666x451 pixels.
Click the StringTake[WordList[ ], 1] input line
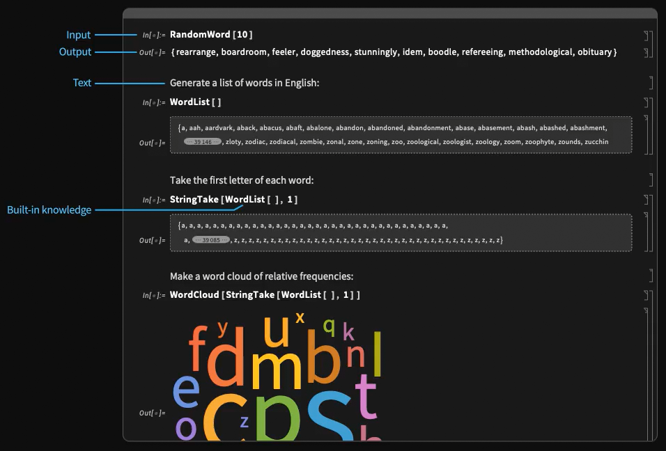click(233, 200)
